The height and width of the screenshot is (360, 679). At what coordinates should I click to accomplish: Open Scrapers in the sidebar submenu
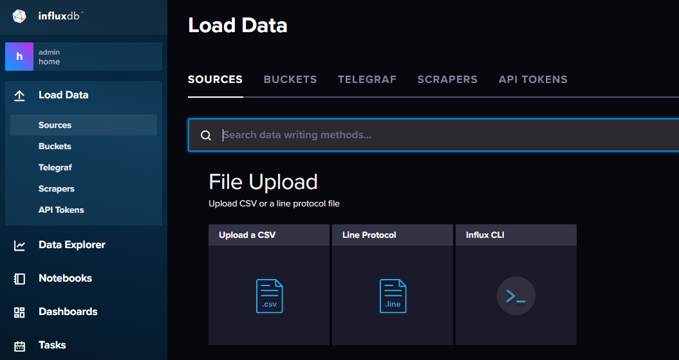click(56, 188)
